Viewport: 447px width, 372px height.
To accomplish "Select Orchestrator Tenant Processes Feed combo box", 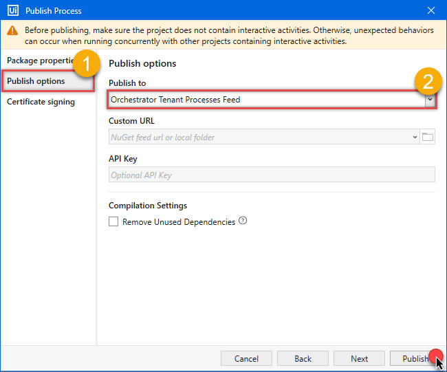I will (272, 100).
